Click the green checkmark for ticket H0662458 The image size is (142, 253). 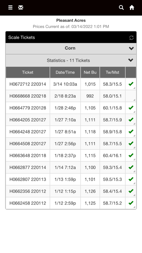131,203
